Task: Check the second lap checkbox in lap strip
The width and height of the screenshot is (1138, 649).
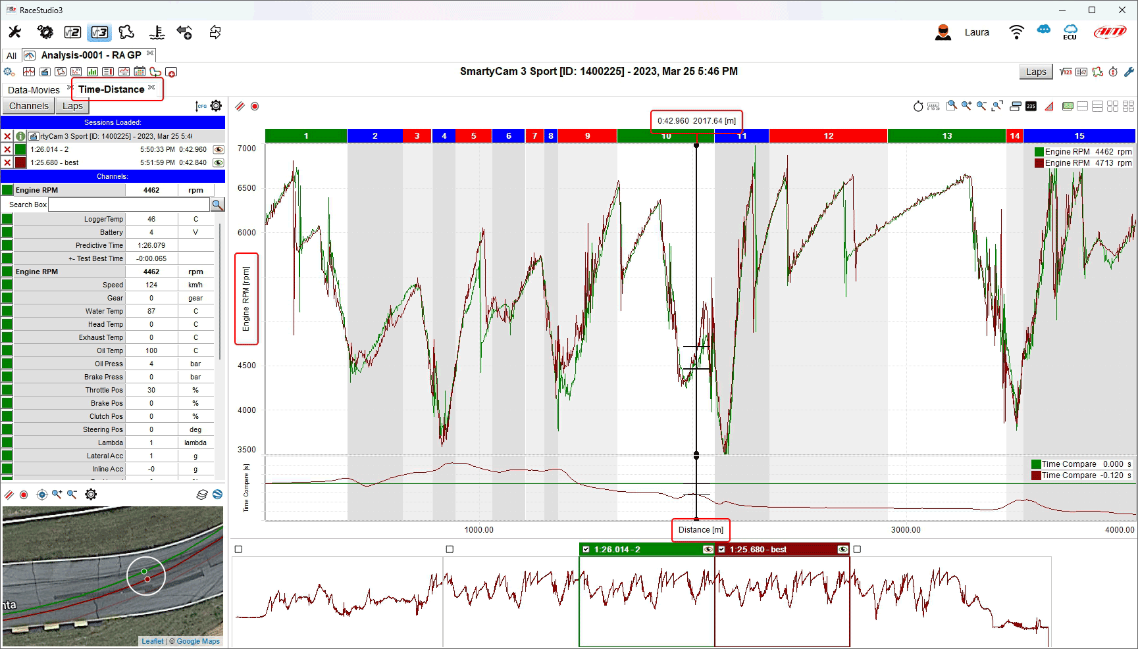Action: [450, 550]
